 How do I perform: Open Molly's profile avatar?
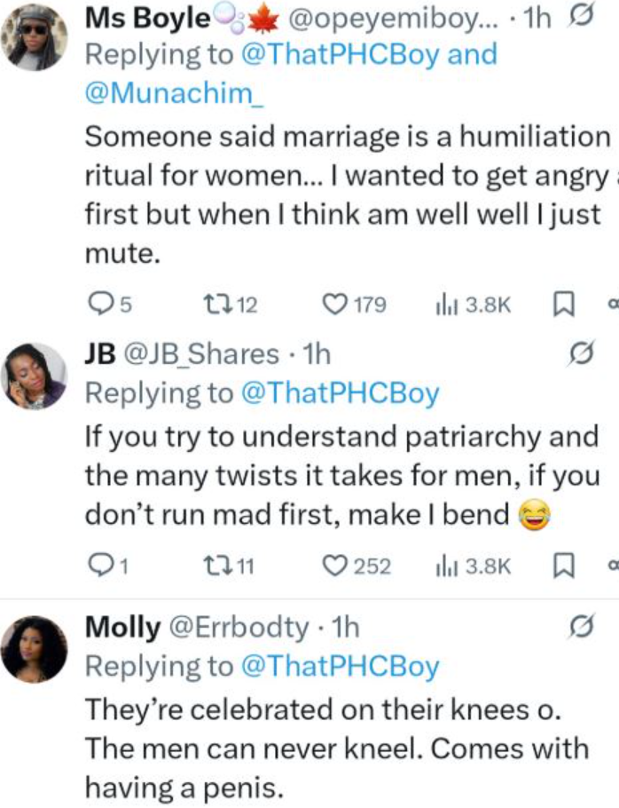tap(35, 649)
